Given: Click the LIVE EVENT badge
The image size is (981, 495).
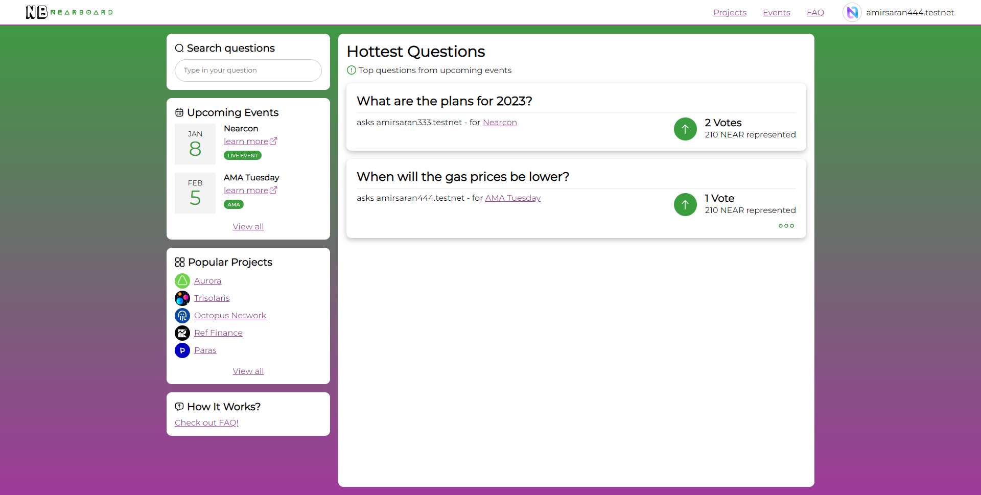Looking at the screenshot, I should pyautogui.click(x=243, y=155).
